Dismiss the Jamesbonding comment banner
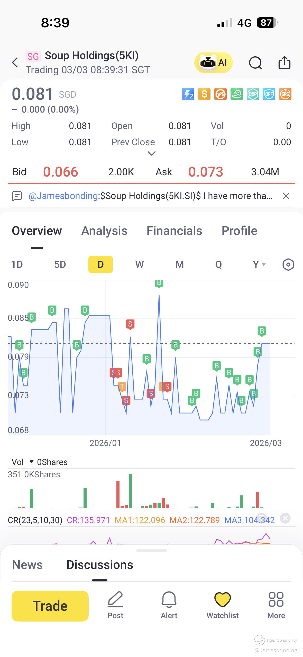 point(286,196)
